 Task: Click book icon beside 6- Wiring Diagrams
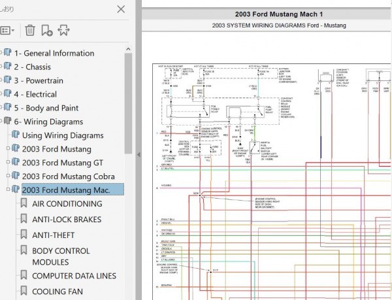[x=8, y=121]
